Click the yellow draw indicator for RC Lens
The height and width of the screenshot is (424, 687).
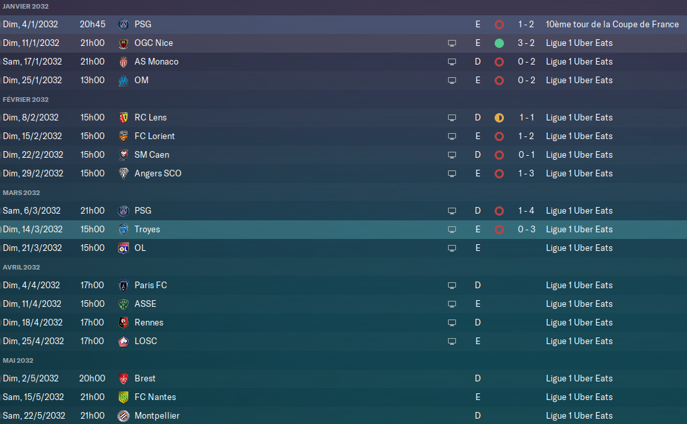pyautogui.click(x=499, y=118)
